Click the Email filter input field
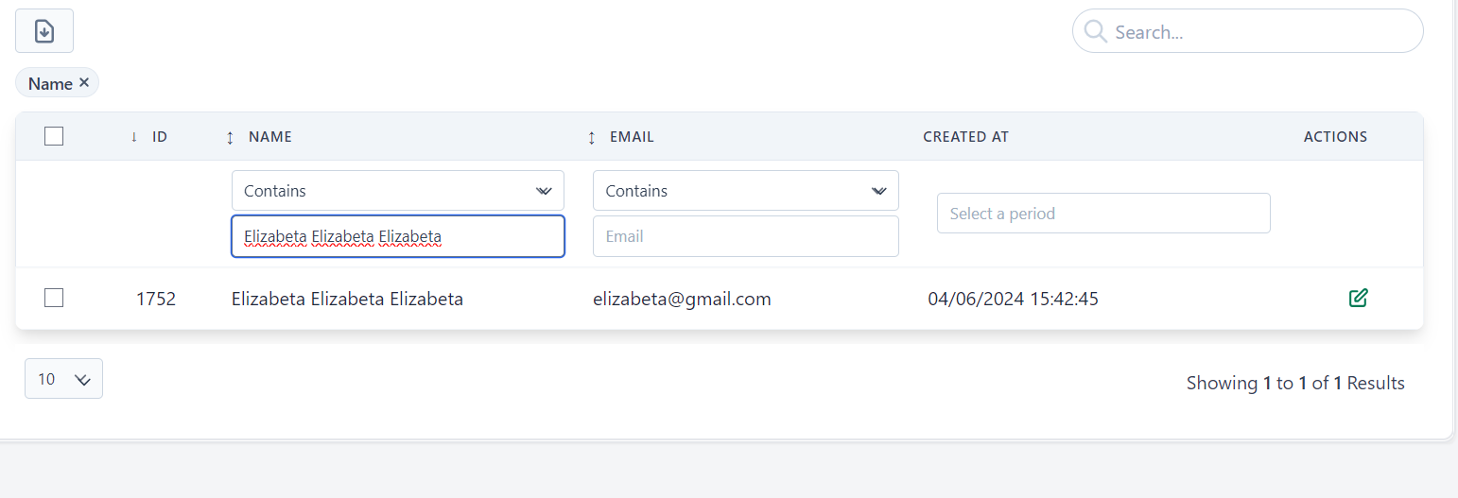The width and height of the screenshot is (1458, 498). click(745, 236)
